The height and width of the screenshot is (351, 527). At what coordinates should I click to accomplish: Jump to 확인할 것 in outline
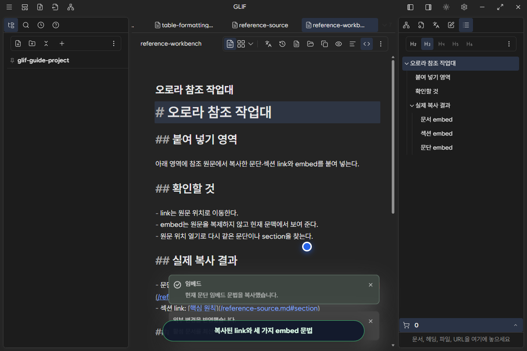tap(426, 91)
